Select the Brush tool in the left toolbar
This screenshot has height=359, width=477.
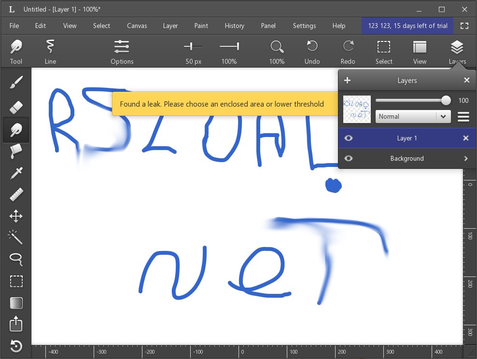pyautogui.click(x=16, y=83)
